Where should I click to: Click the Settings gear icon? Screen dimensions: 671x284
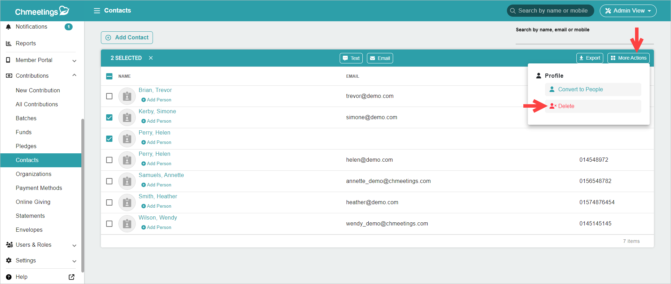tap(9, 261)
